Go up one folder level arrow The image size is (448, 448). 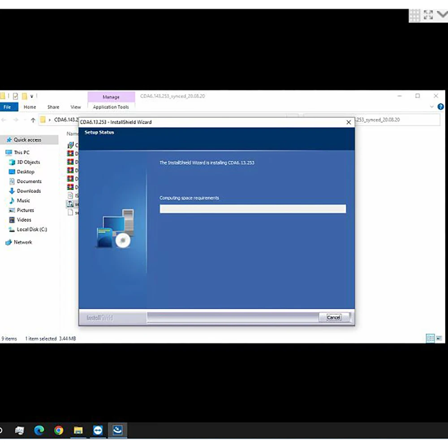coord(33,120)
